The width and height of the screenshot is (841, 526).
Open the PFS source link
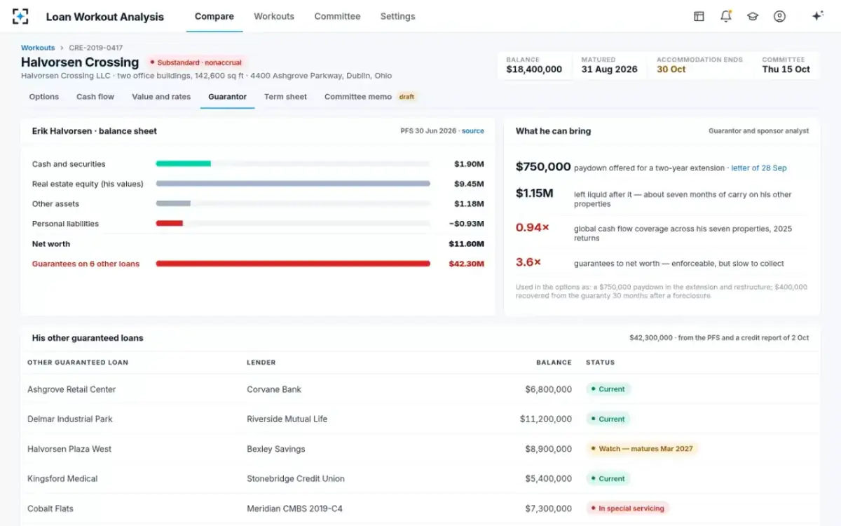pos(472,131)
